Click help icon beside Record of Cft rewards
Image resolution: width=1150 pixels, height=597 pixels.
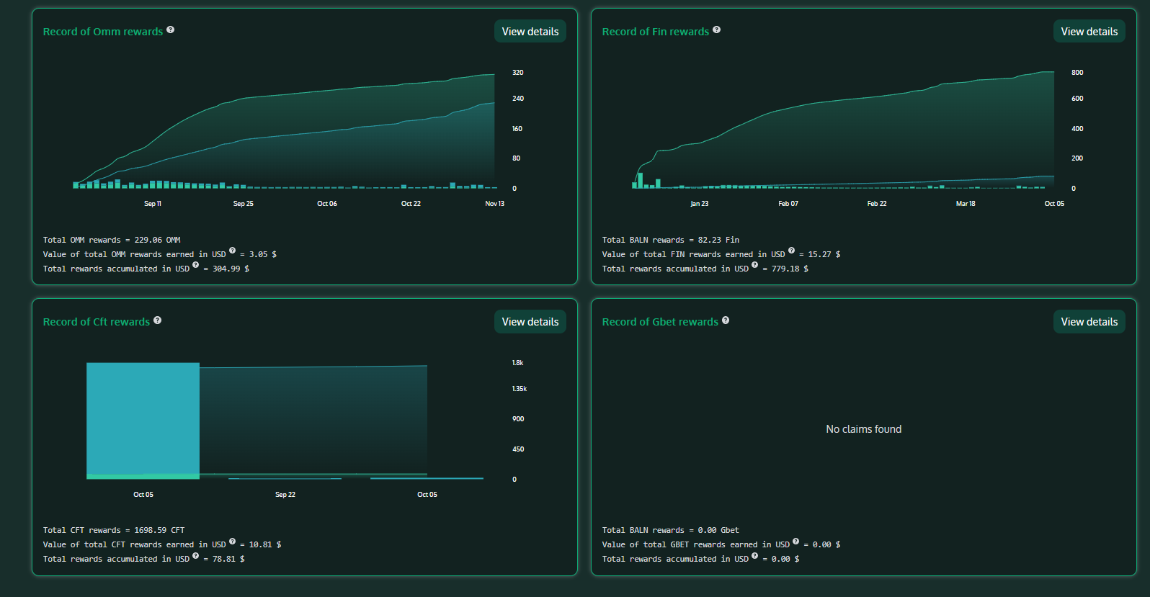click(158, 320)
